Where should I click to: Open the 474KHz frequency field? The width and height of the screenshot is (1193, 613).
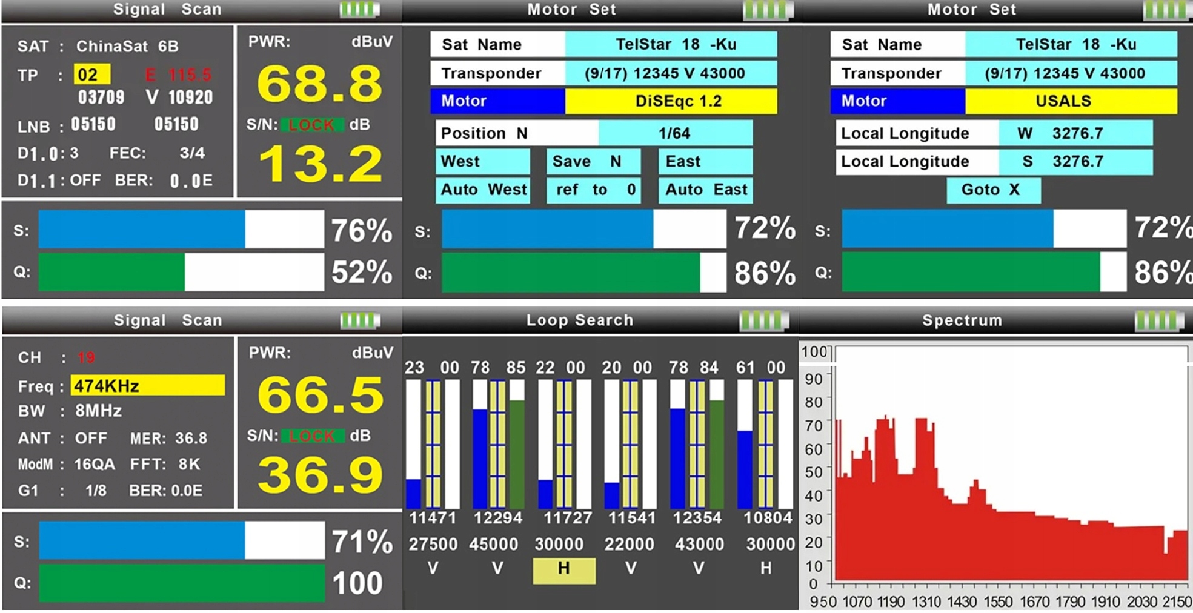(147, 386)
